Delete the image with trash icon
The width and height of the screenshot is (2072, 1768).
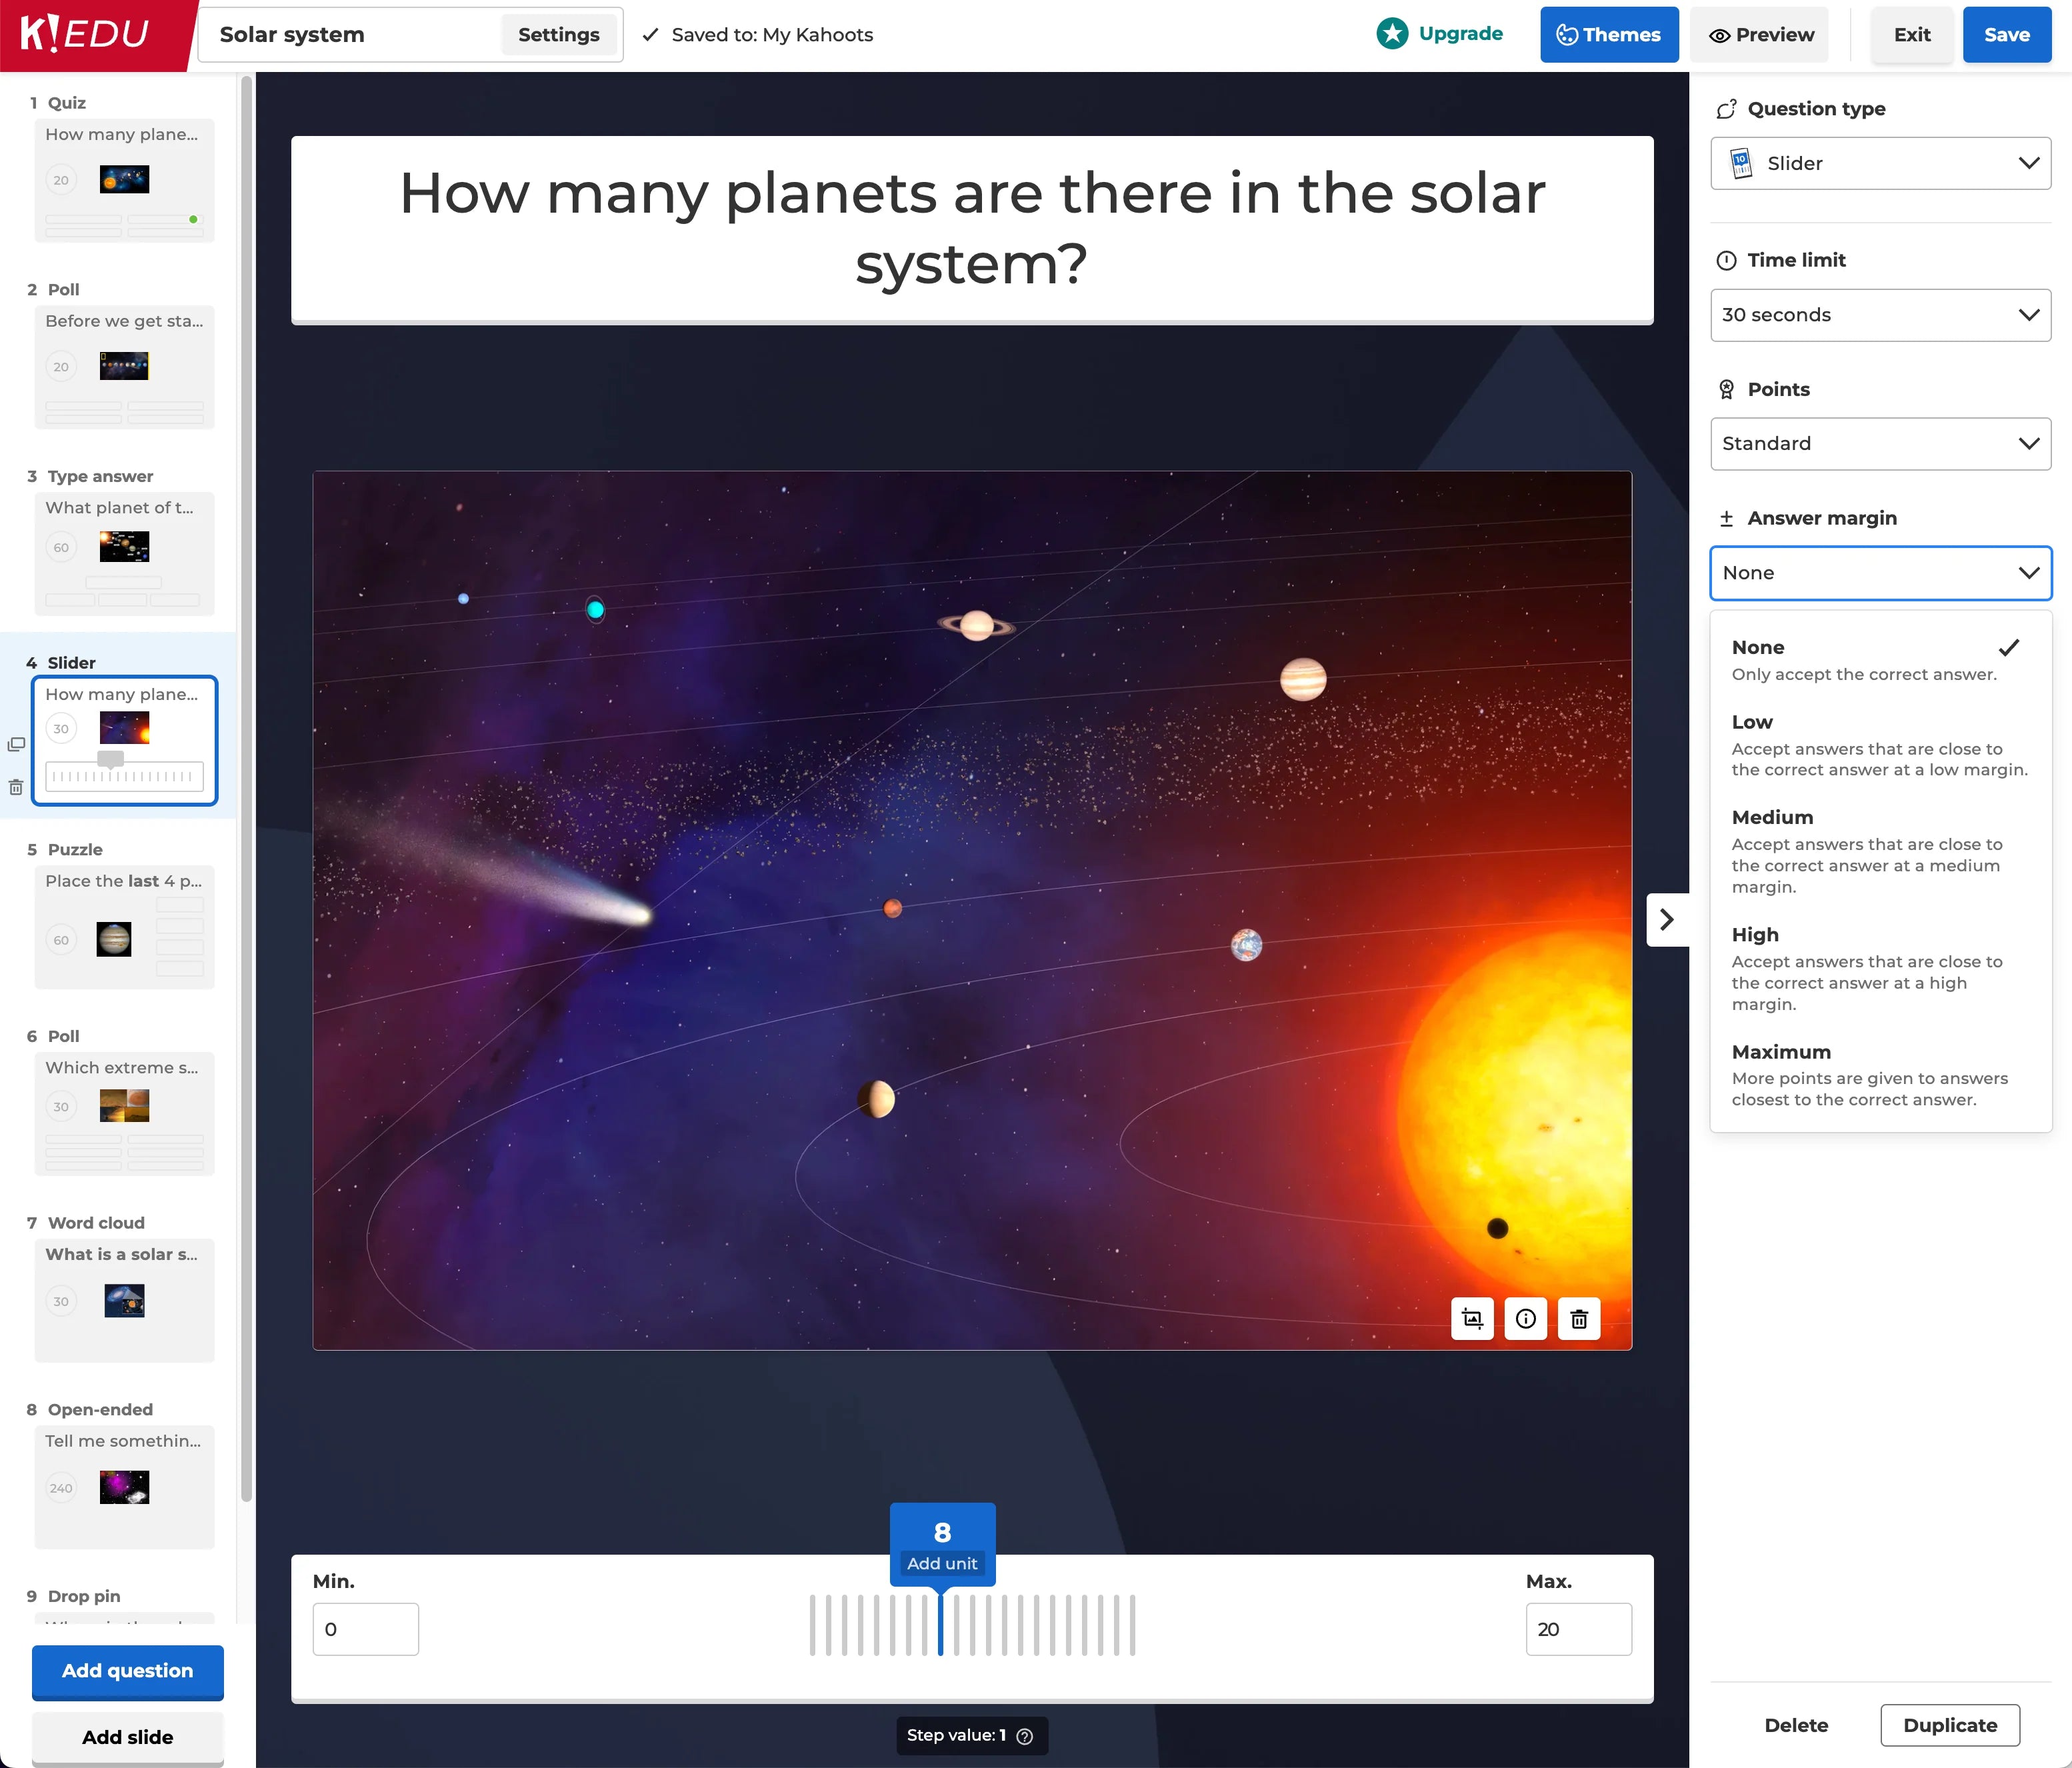click(x=1578, y=1319)
